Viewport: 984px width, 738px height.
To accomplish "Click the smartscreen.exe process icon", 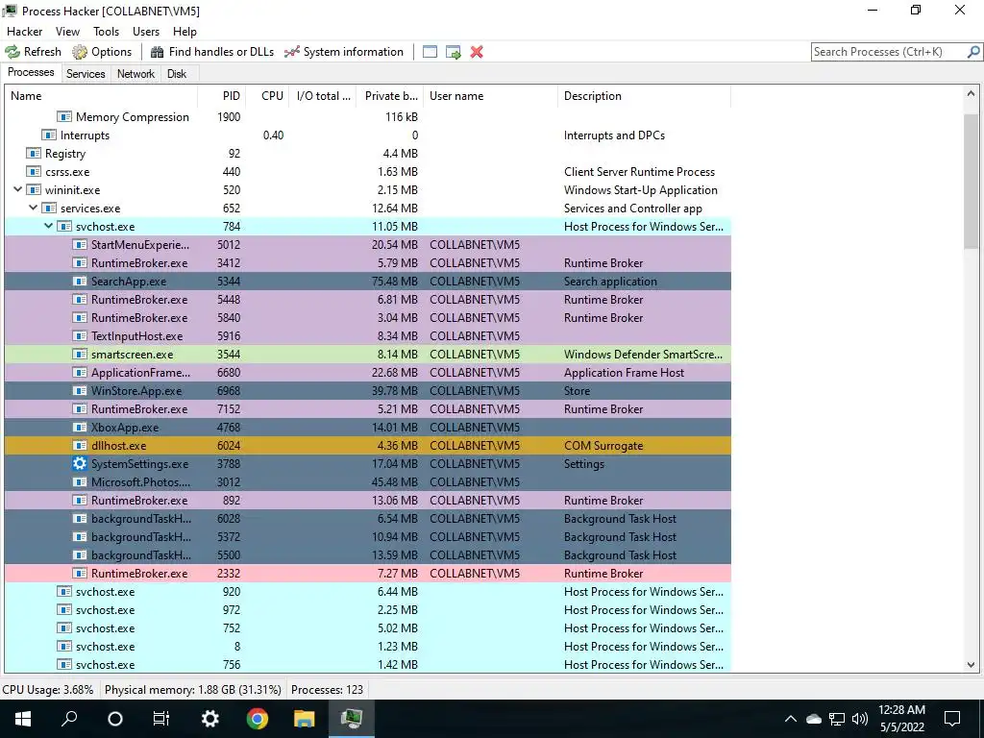I will coord(79,354).
